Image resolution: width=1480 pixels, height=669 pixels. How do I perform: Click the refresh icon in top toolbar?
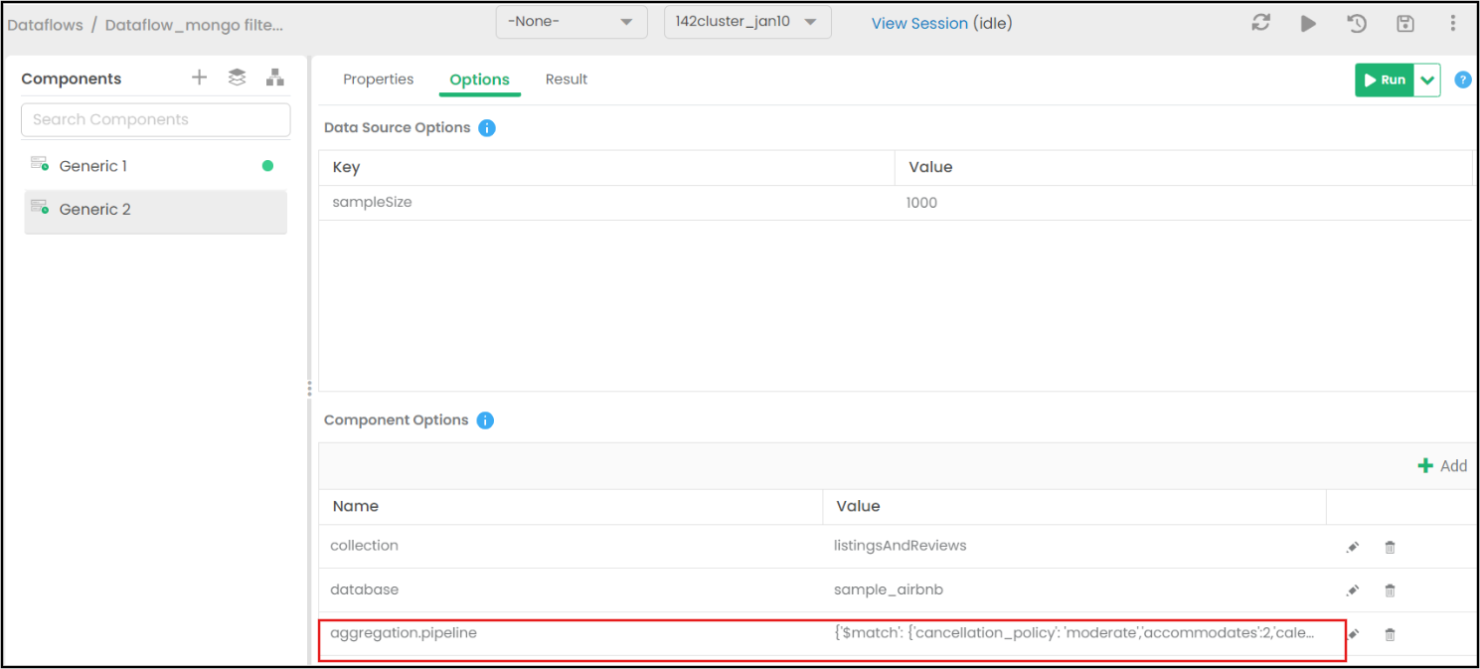1260,23
